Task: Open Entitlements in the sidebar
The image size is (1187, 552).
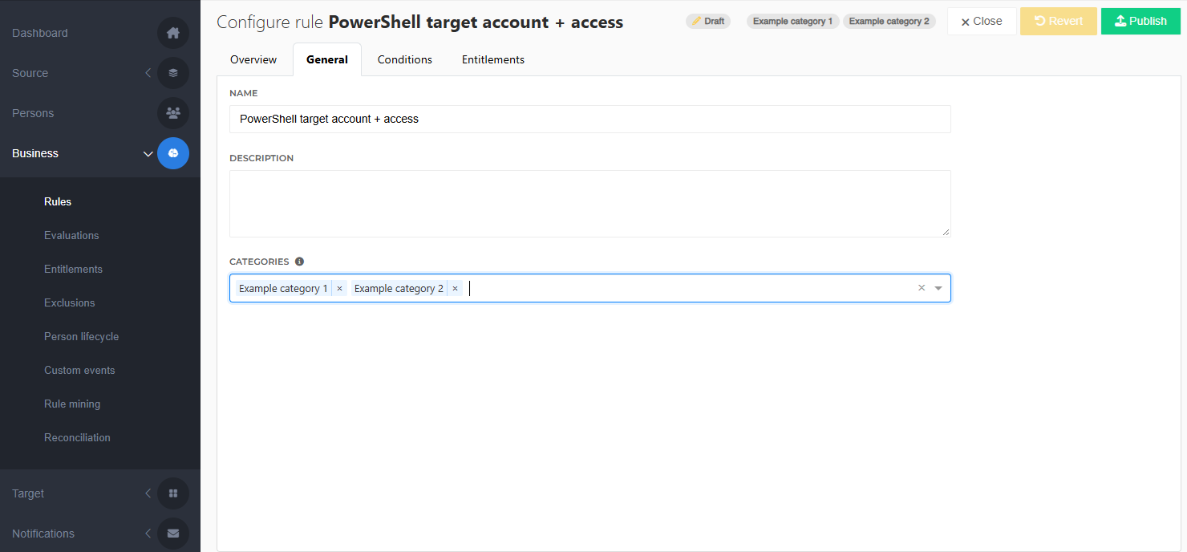Action: click(x=73, y=269)
